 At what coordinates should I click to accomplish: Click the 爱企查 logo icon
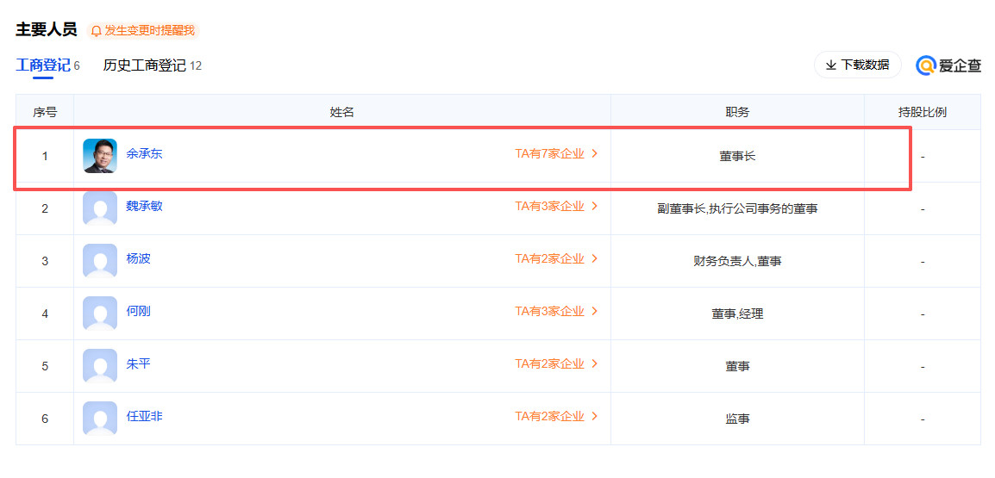pyautogui.click(x=926, y=65)
